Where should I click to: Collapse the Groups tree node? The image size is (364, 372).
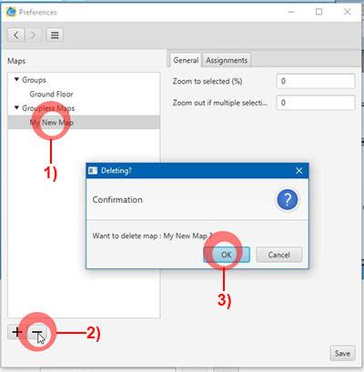[x=16, y=79]
